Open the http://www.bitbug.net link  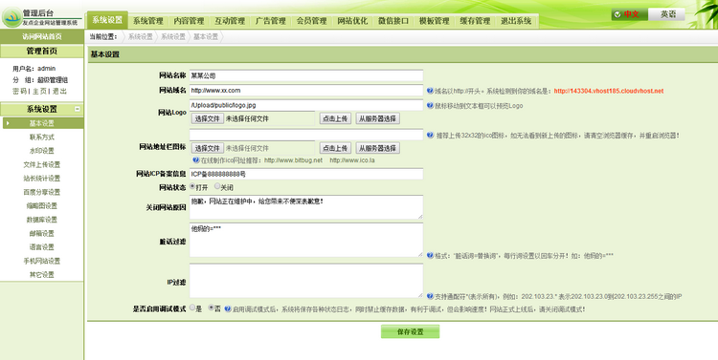[x=294, y=160]
